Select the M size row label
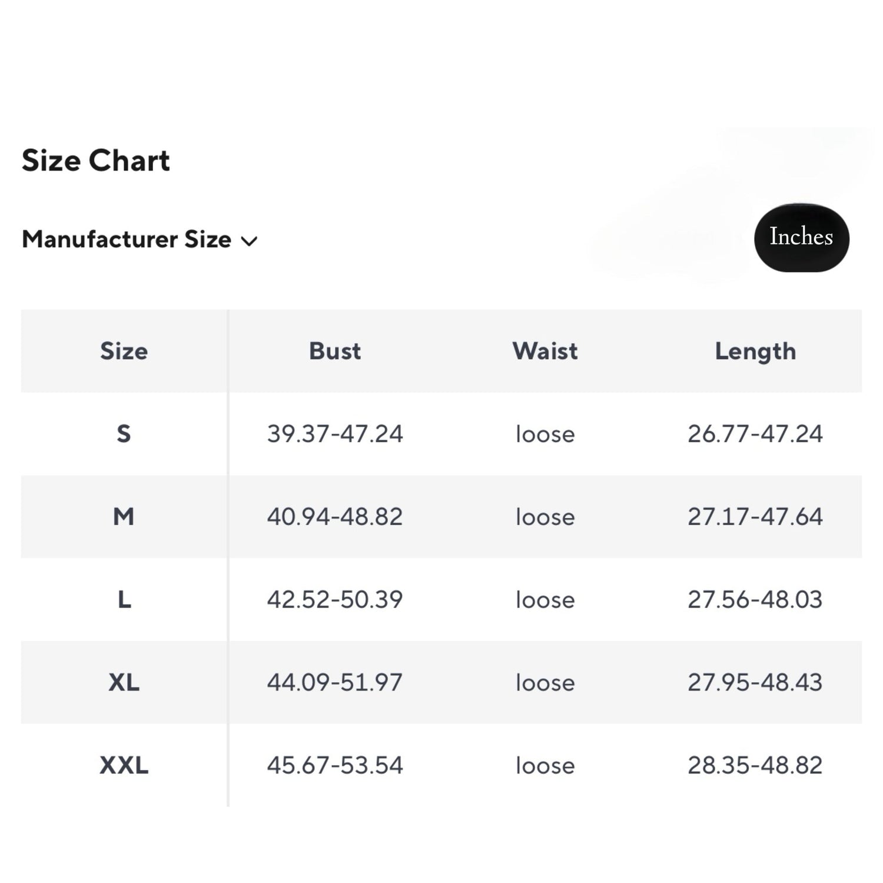The width and height of the screenshot is (883, 883). coord(124,517)
